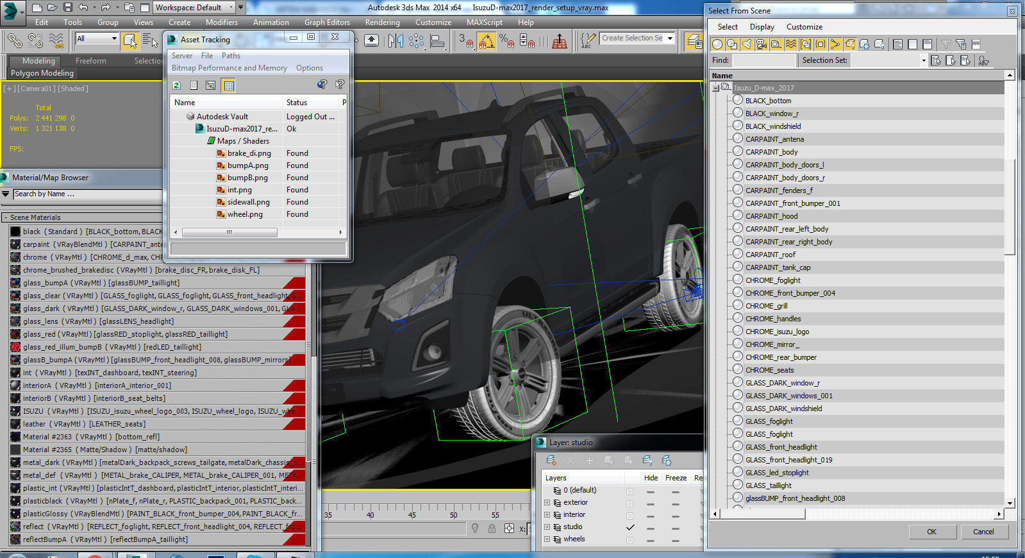Activate the Select Object tool
The height and width of the screenshot is (558, 1025).
(x=130, y=41)
